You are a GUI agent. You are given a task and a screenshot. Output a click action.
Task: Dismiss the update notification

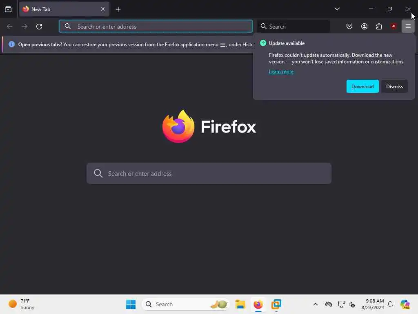pyautogui.click(x=394, y=87)
